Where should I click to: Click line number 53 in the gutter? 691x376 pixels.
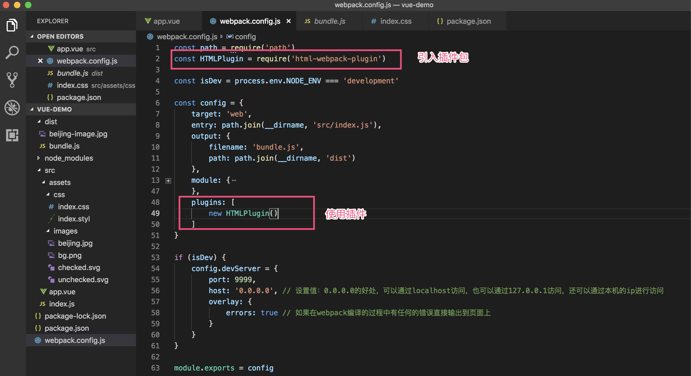pyautogui.click(x=155, y=258)
